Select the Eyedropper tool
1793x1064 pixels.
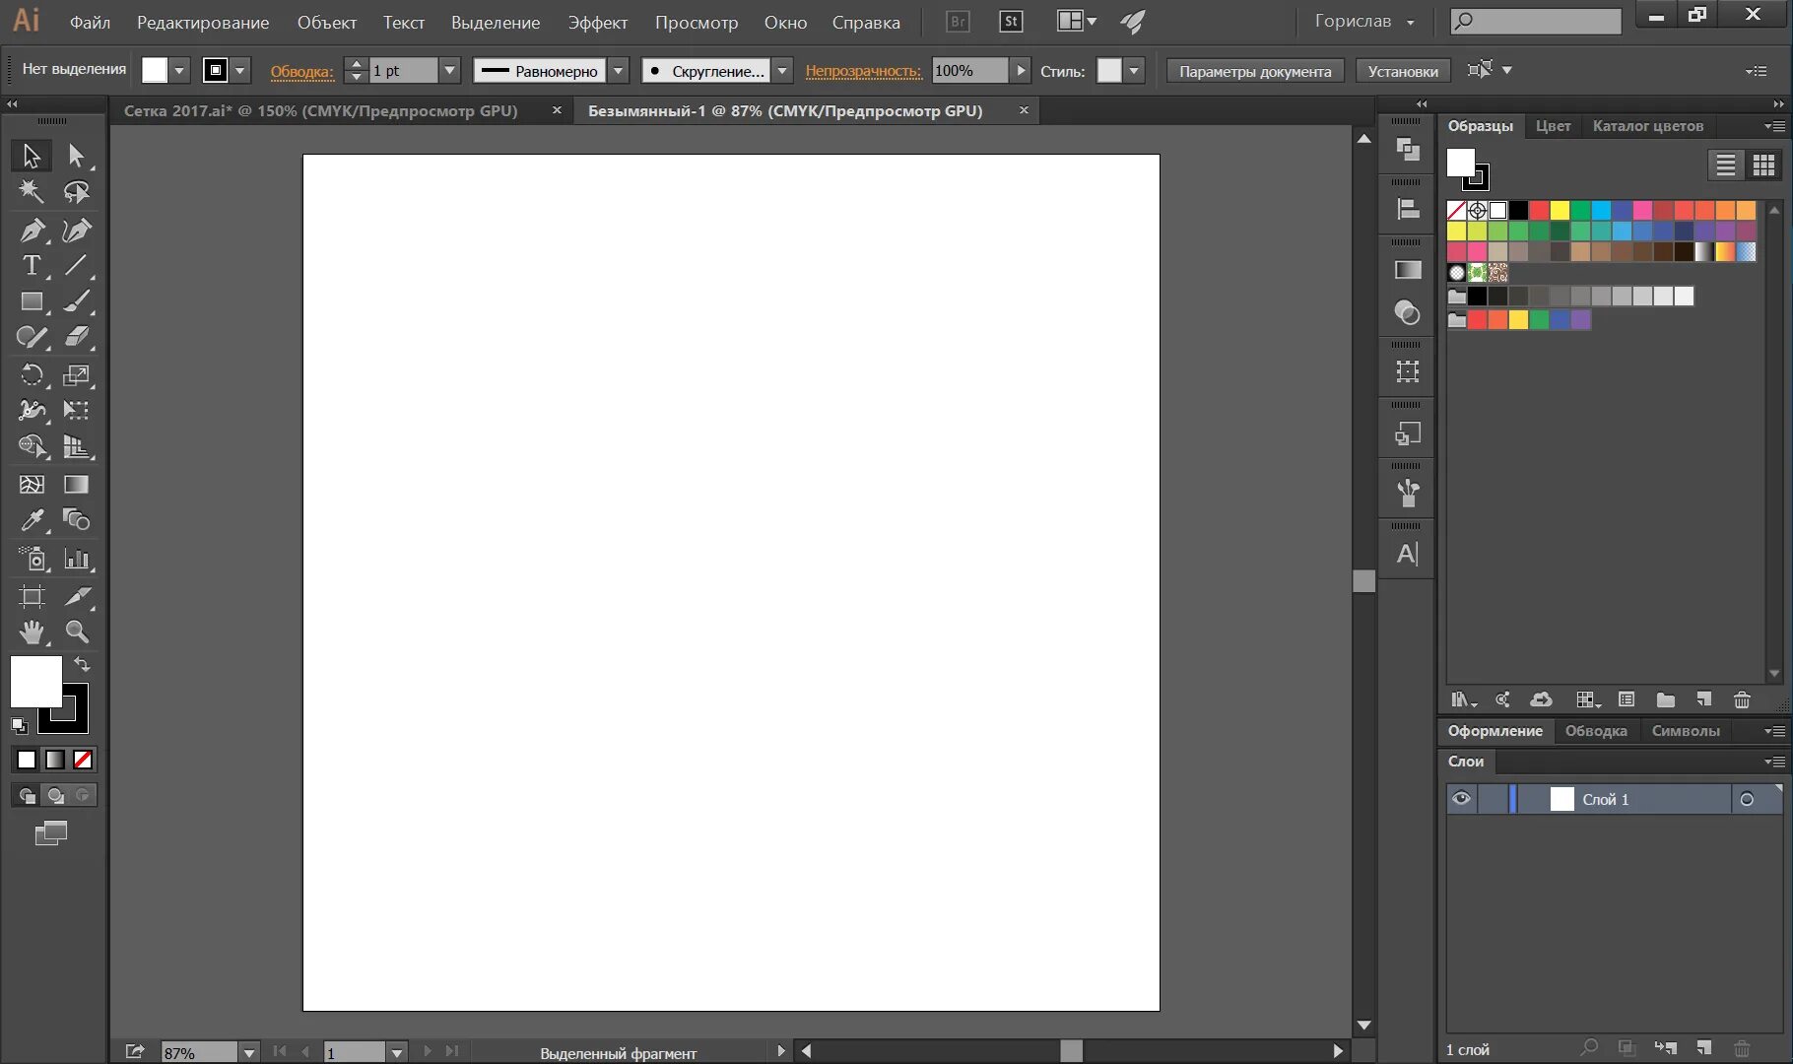(32, 520)
